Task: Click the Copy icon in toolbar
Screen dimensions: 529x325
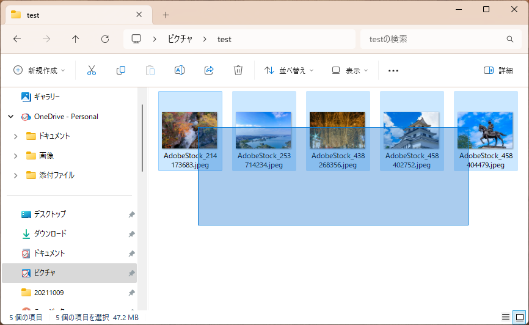Action: [121, 70]
